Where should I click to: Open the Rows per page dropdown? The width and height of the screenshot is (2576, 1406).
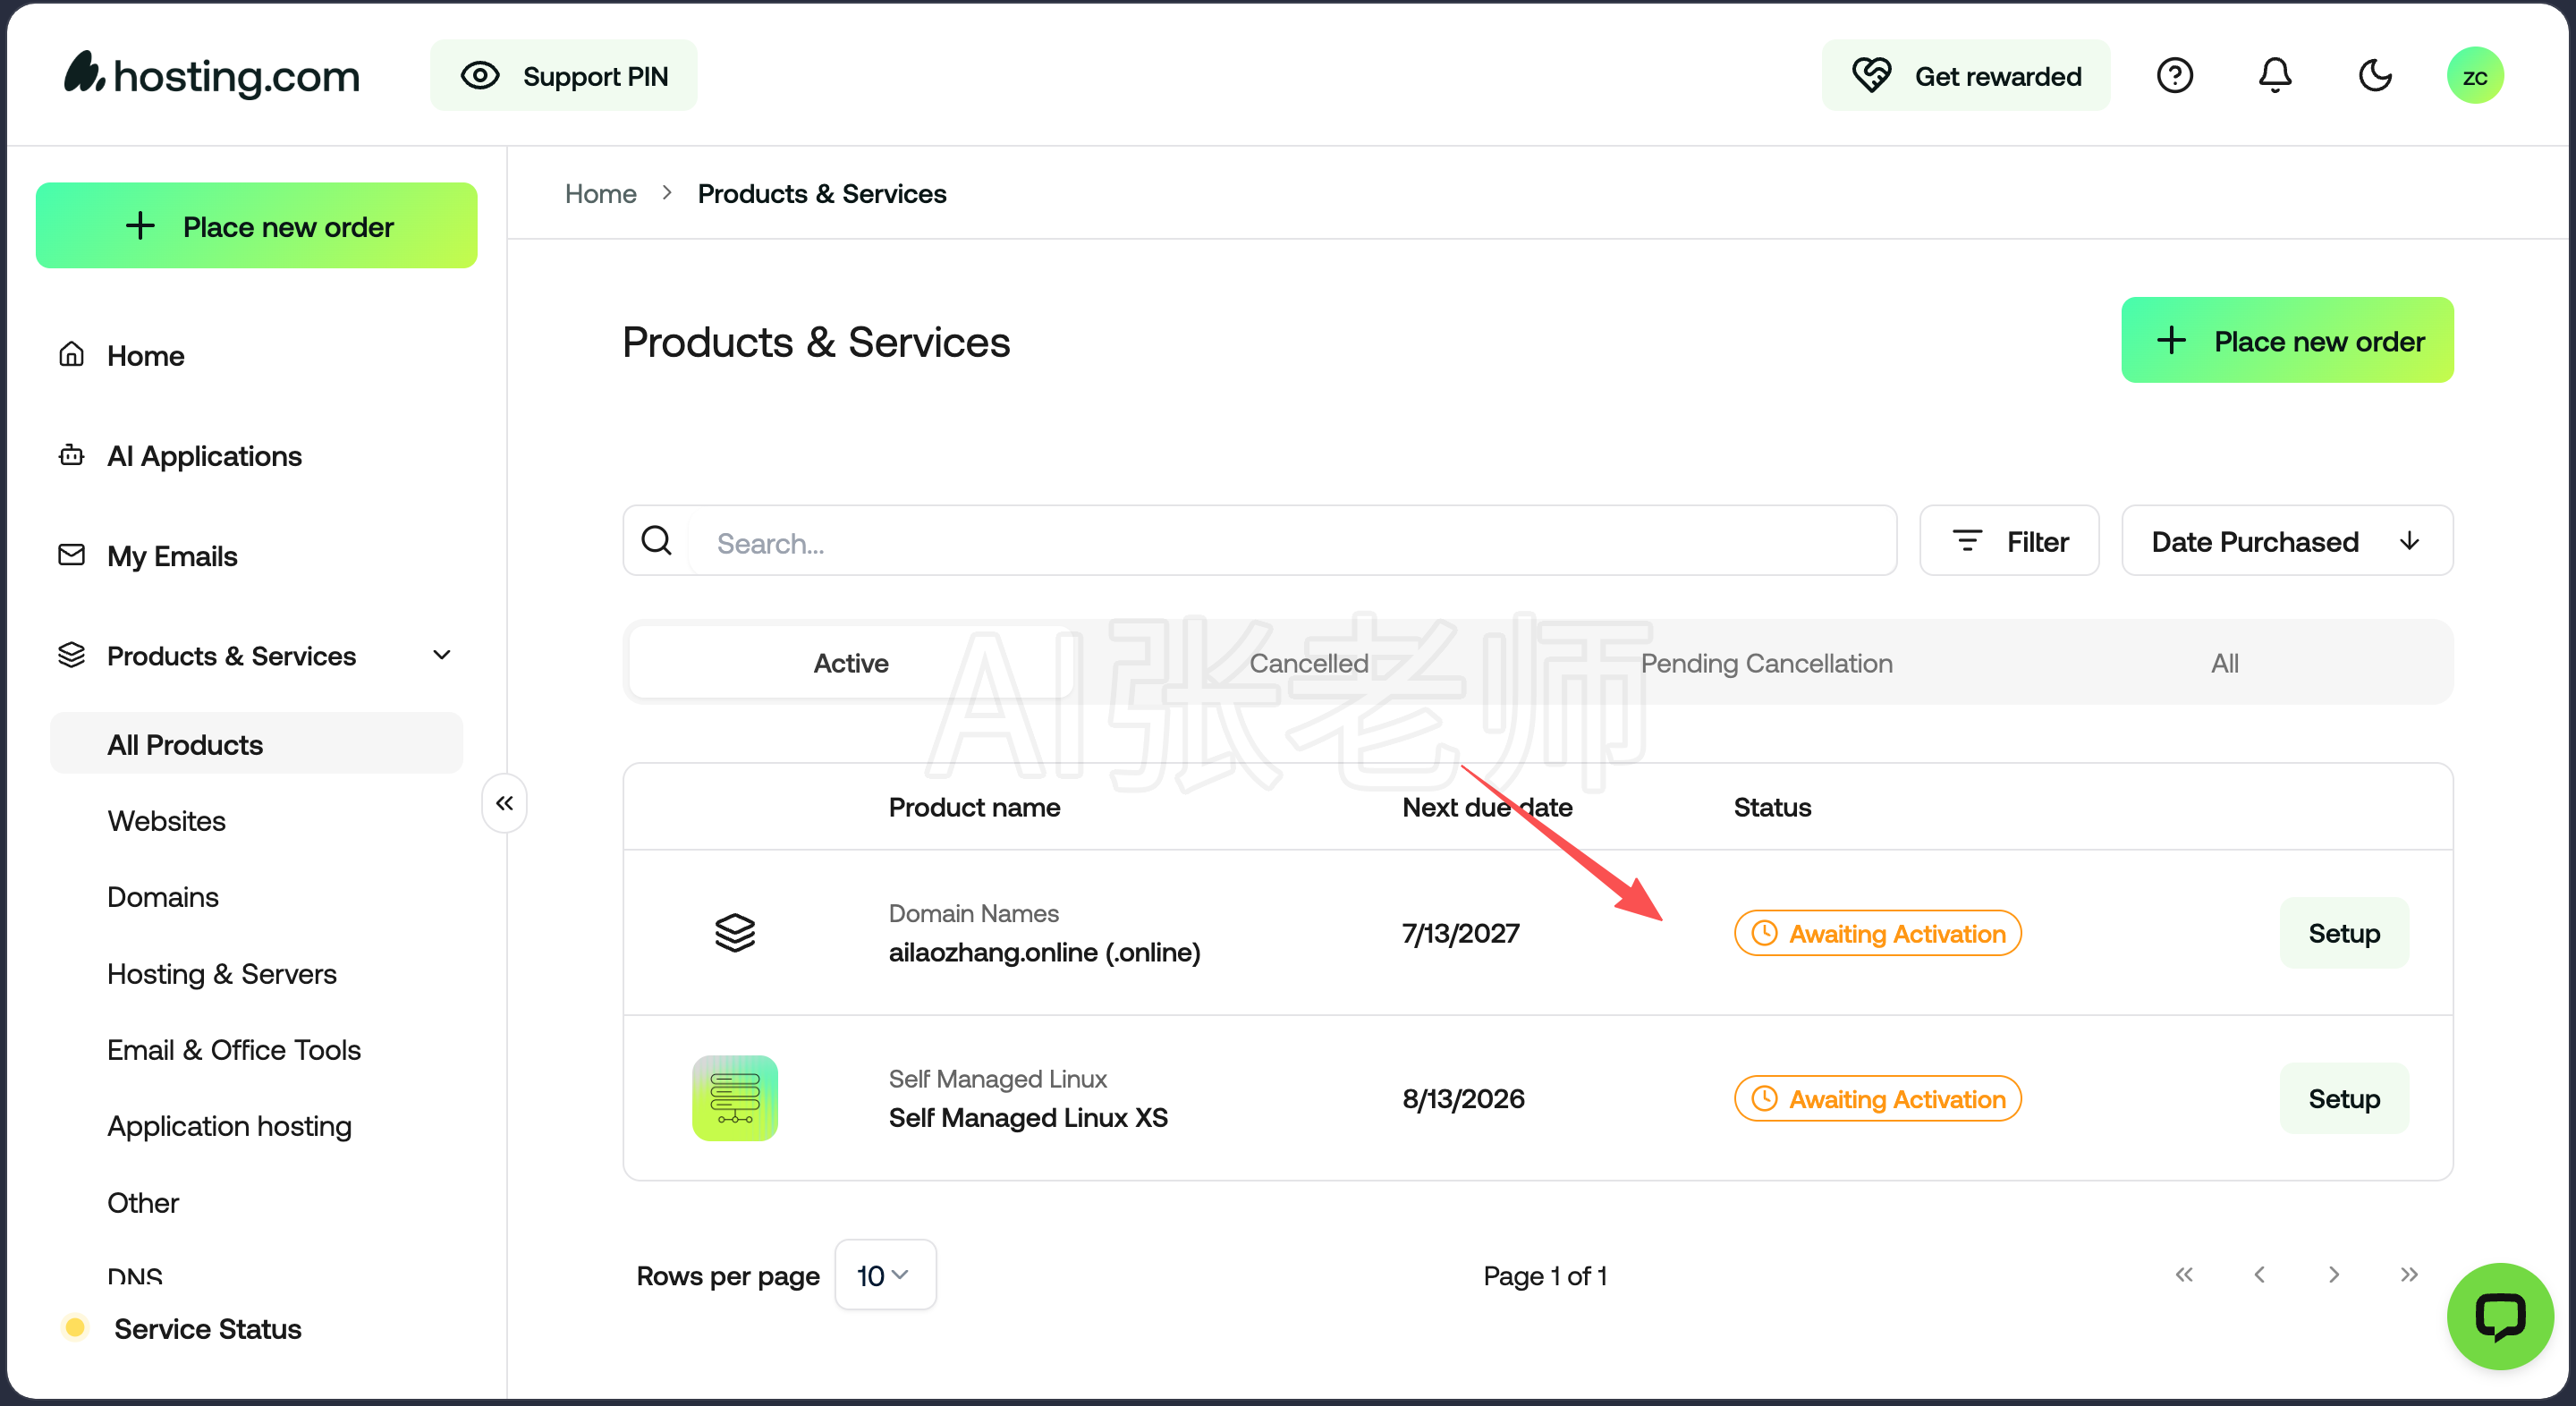pos(885,1275)
